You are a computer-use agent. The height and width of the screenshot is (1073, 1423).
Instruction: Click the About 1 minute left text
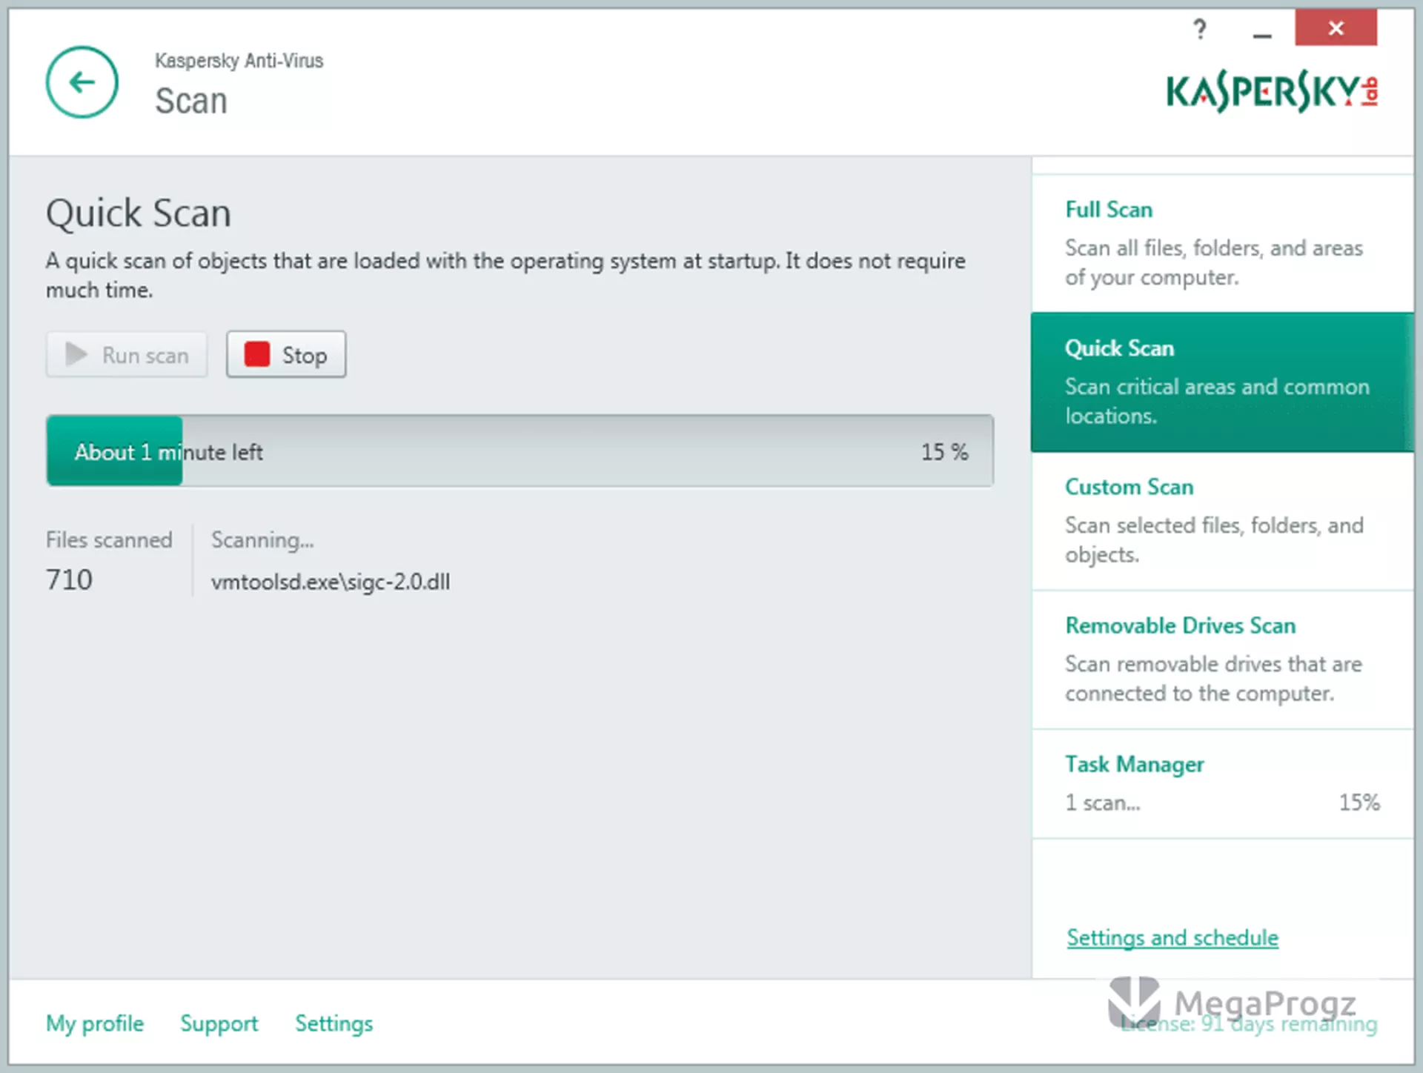168,452
